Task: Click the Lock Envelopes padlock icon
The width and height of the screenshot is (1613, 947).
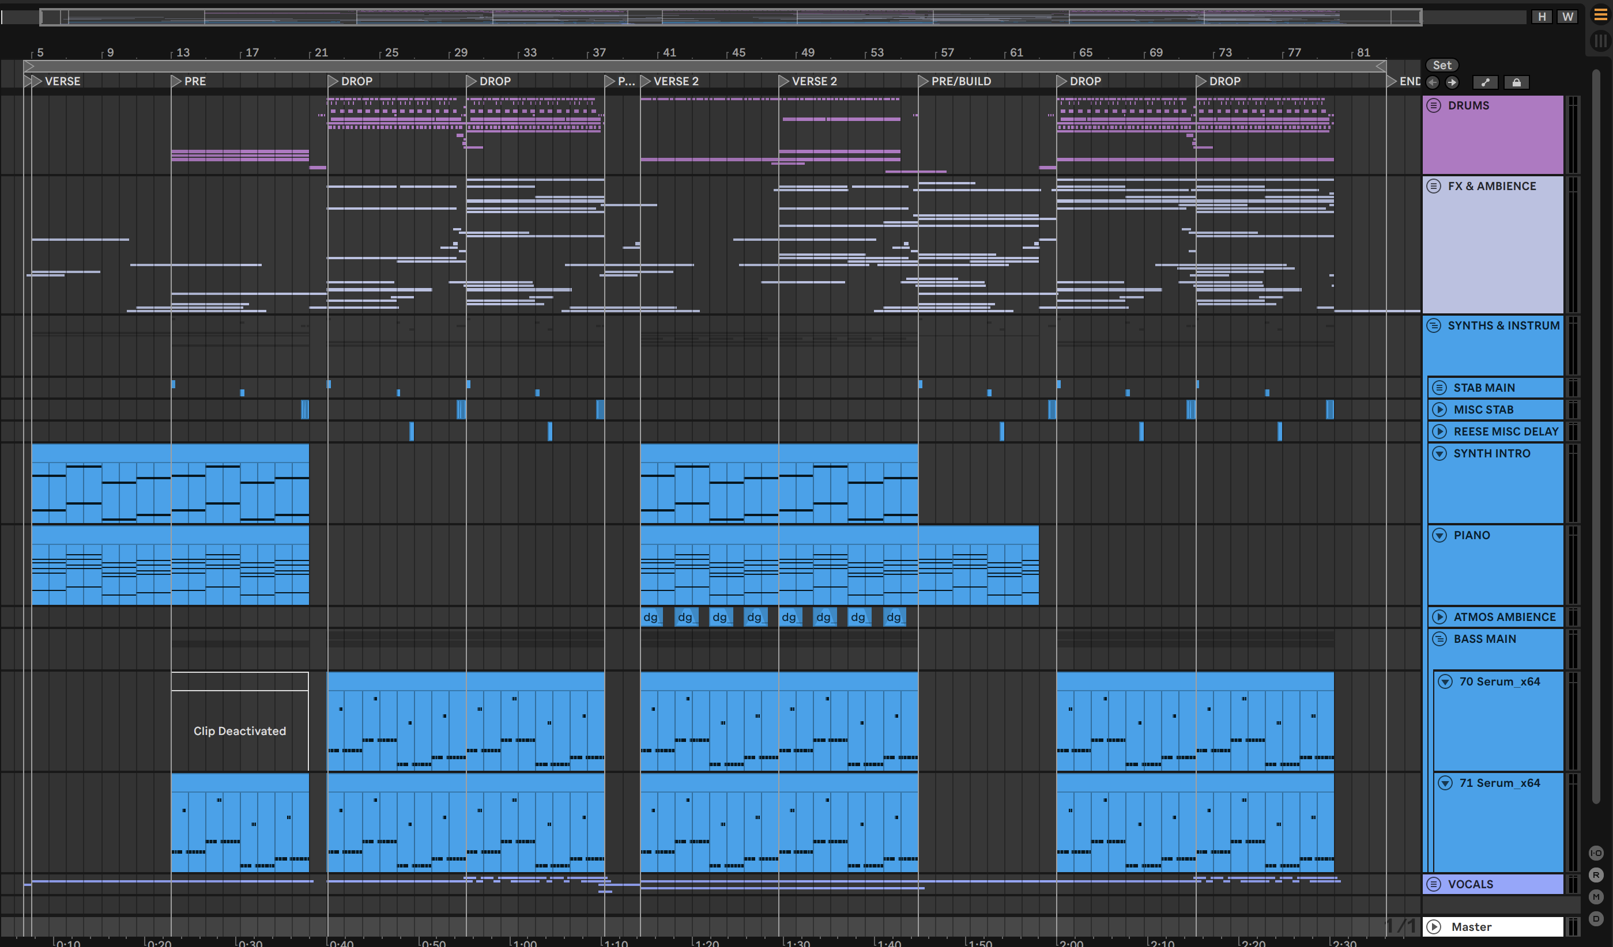Action: click(1516, 82)
